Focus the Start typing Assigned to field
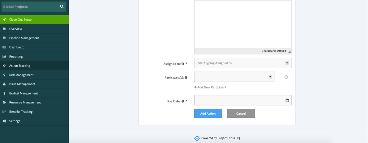Viewport: 368px width, 143px height. 243,63
